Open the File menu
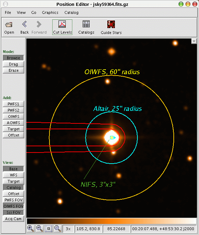Image resolution: width=199 pixels, height=235 pixels. click(8, 12)
